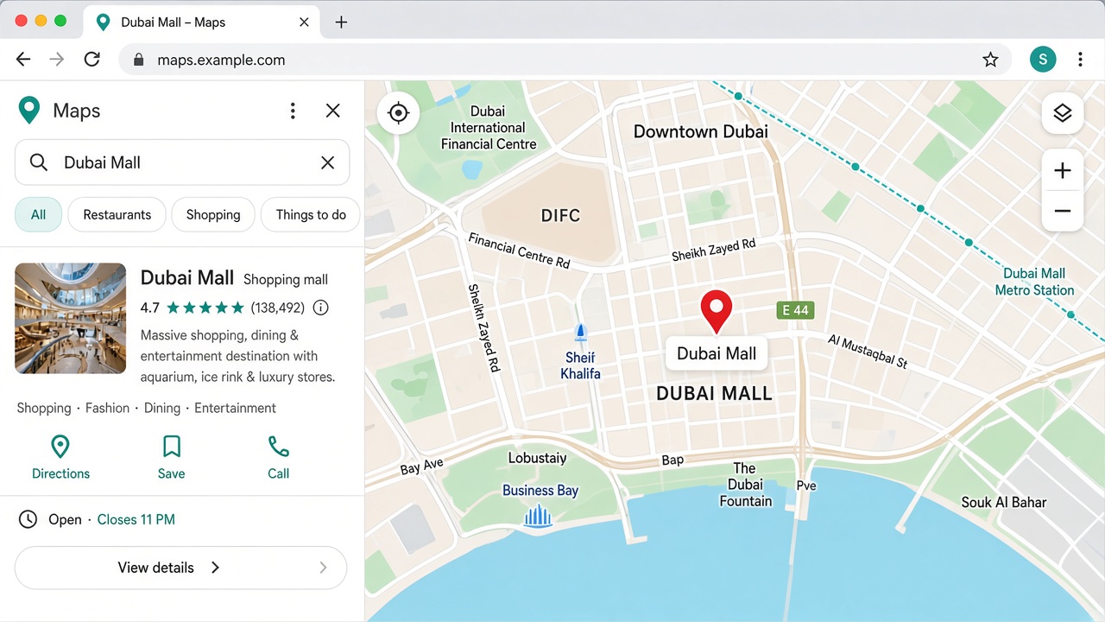Click the Dubai Mall search field
1105x622 pixels.
pos(182,162)
